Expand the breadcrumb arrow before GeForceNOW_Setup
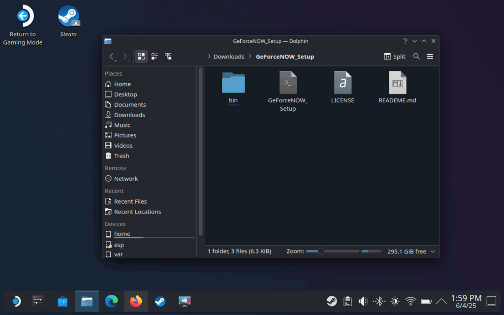Screen dimensions: 504x315 click(250, 57)
